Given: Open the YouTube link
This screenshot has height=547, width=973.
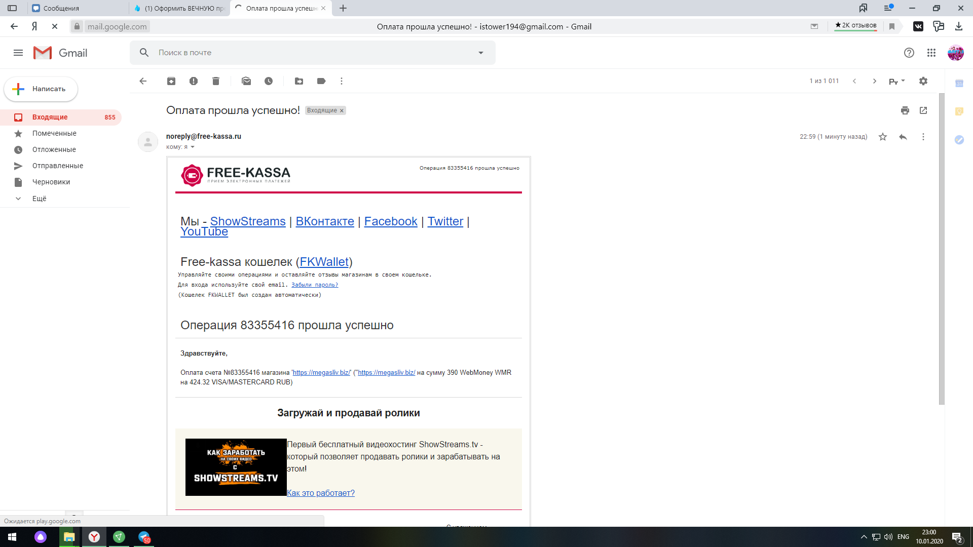Looking at the screenshot, I should click(204, 232).
